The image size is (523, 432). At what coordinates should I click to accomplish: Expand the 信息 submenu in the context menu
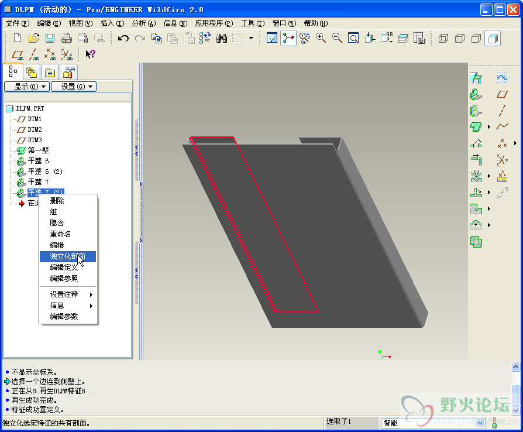point(68,306)
